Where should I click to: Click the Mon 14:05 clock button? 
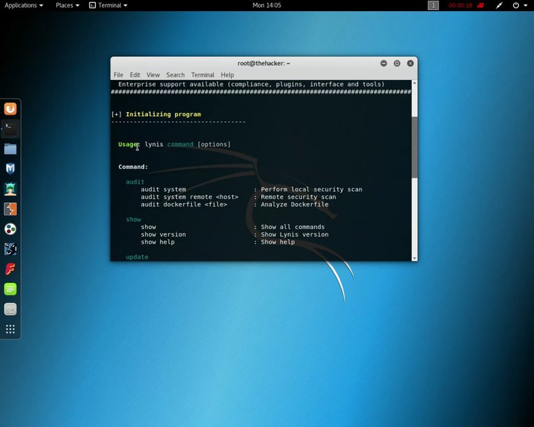click(267, 6)
